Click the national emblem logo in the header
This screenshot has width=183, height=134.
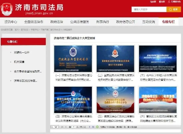[x=7, y=9]
